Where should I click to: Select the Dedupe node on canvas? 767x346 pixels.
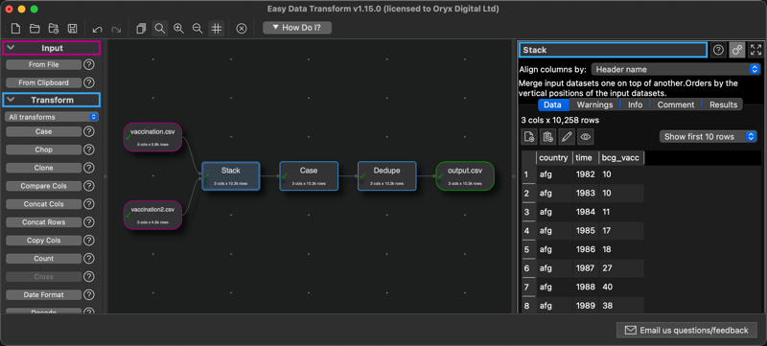coord(387,176)
